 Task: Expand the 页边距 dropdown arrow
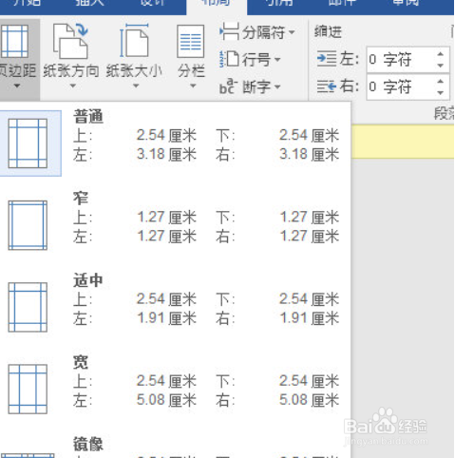[x=17, y=86]
